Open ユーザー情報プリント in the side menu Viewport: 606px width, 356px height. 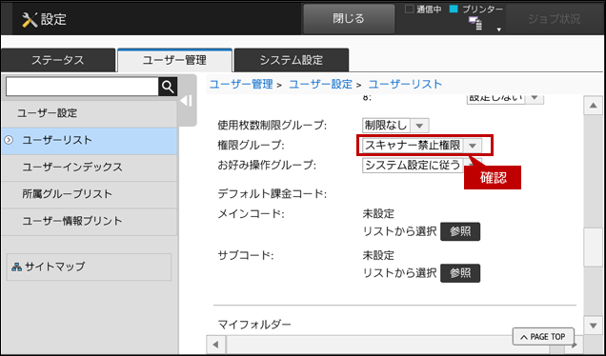tap(89, 221)
